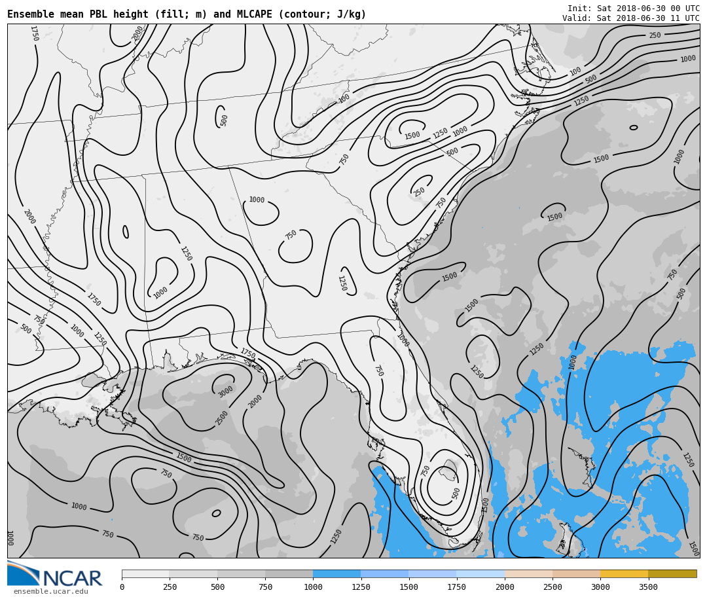This screenshot has width=707, height=599.
Task: Select the Init: Sat 2018-06-30 00 UTC text
Action: point(634,9)
